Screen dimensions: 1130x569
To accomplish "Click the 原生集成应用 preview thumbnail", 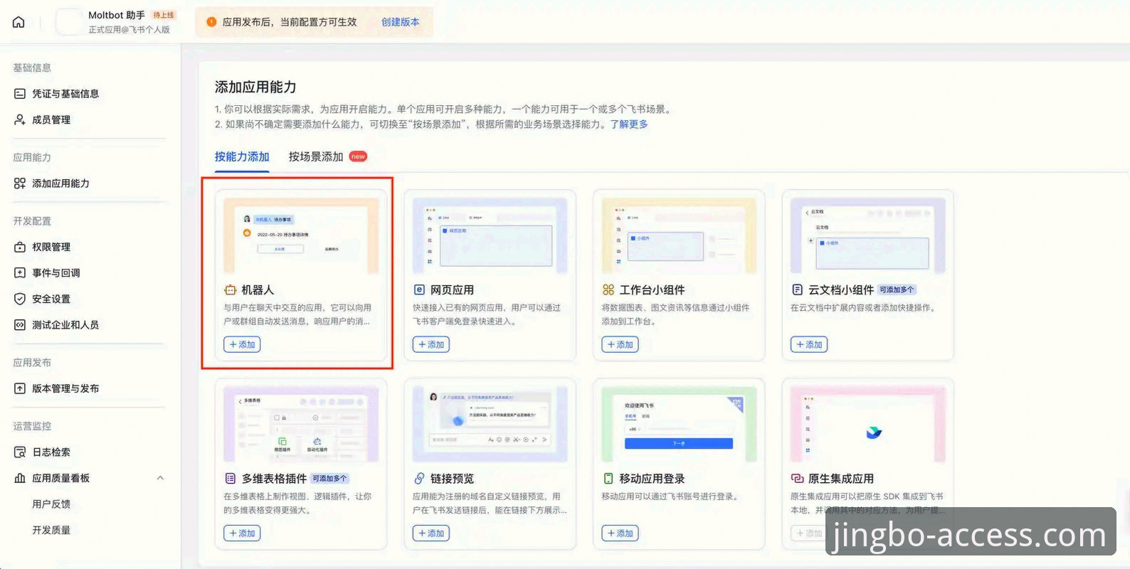I will (868, 425).
